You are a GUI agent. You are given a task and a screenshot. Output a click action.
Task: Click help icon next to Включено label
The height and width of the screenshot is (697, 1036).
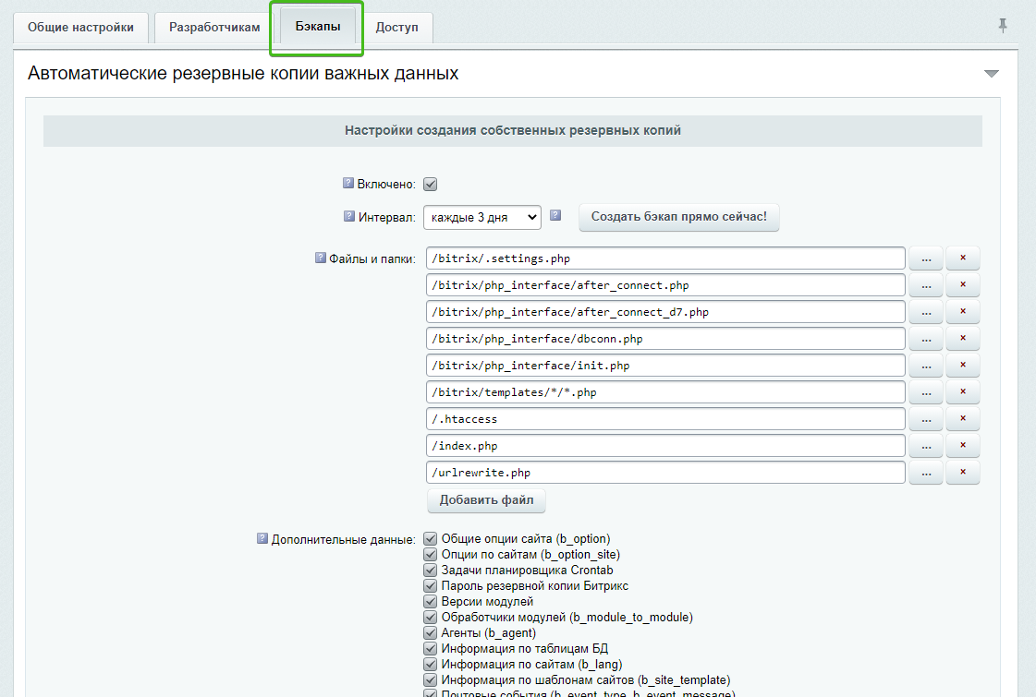tap(348, 184)
